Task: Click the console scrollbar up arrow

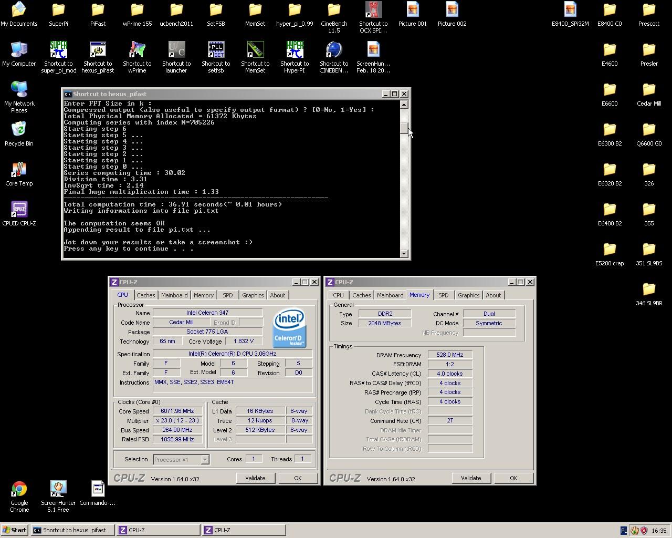Action: tap(404, 104)
